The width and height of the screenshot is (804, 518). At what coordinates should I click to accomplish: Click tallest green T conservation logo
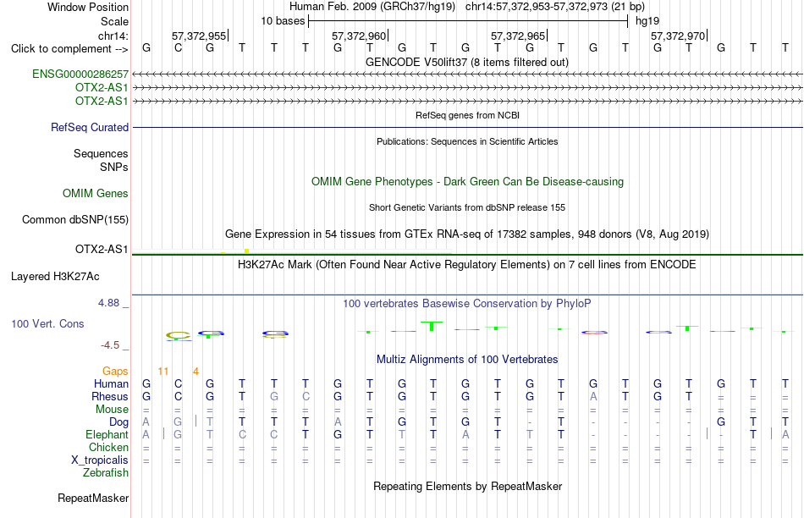pyautogui.click(x=432, y=326)
